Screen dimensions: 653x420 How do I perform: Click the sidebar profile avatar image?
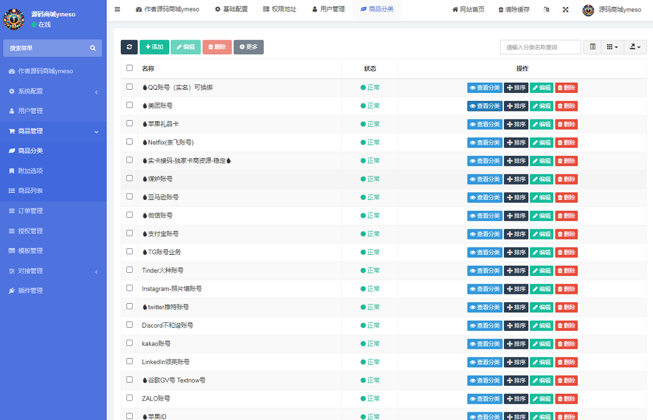(x=14, y=19)
